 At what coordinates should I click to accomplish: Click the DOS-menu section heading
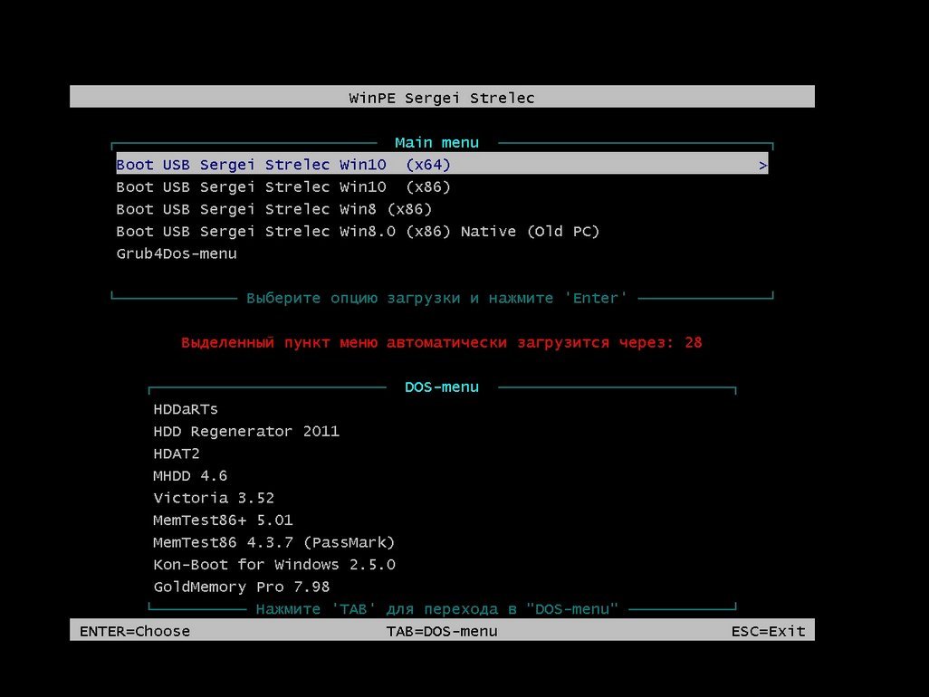pyautogui.click(x=442, y=387)
